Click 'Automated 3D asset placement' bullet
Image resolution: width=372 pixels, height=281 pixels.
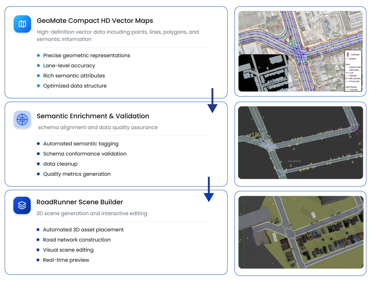click(x=80, y=230)
